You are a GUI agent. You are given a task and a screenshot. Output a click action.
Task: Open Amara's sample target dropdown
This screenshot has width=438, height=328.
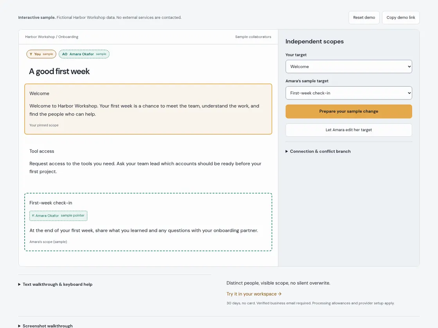coord(348,93)
